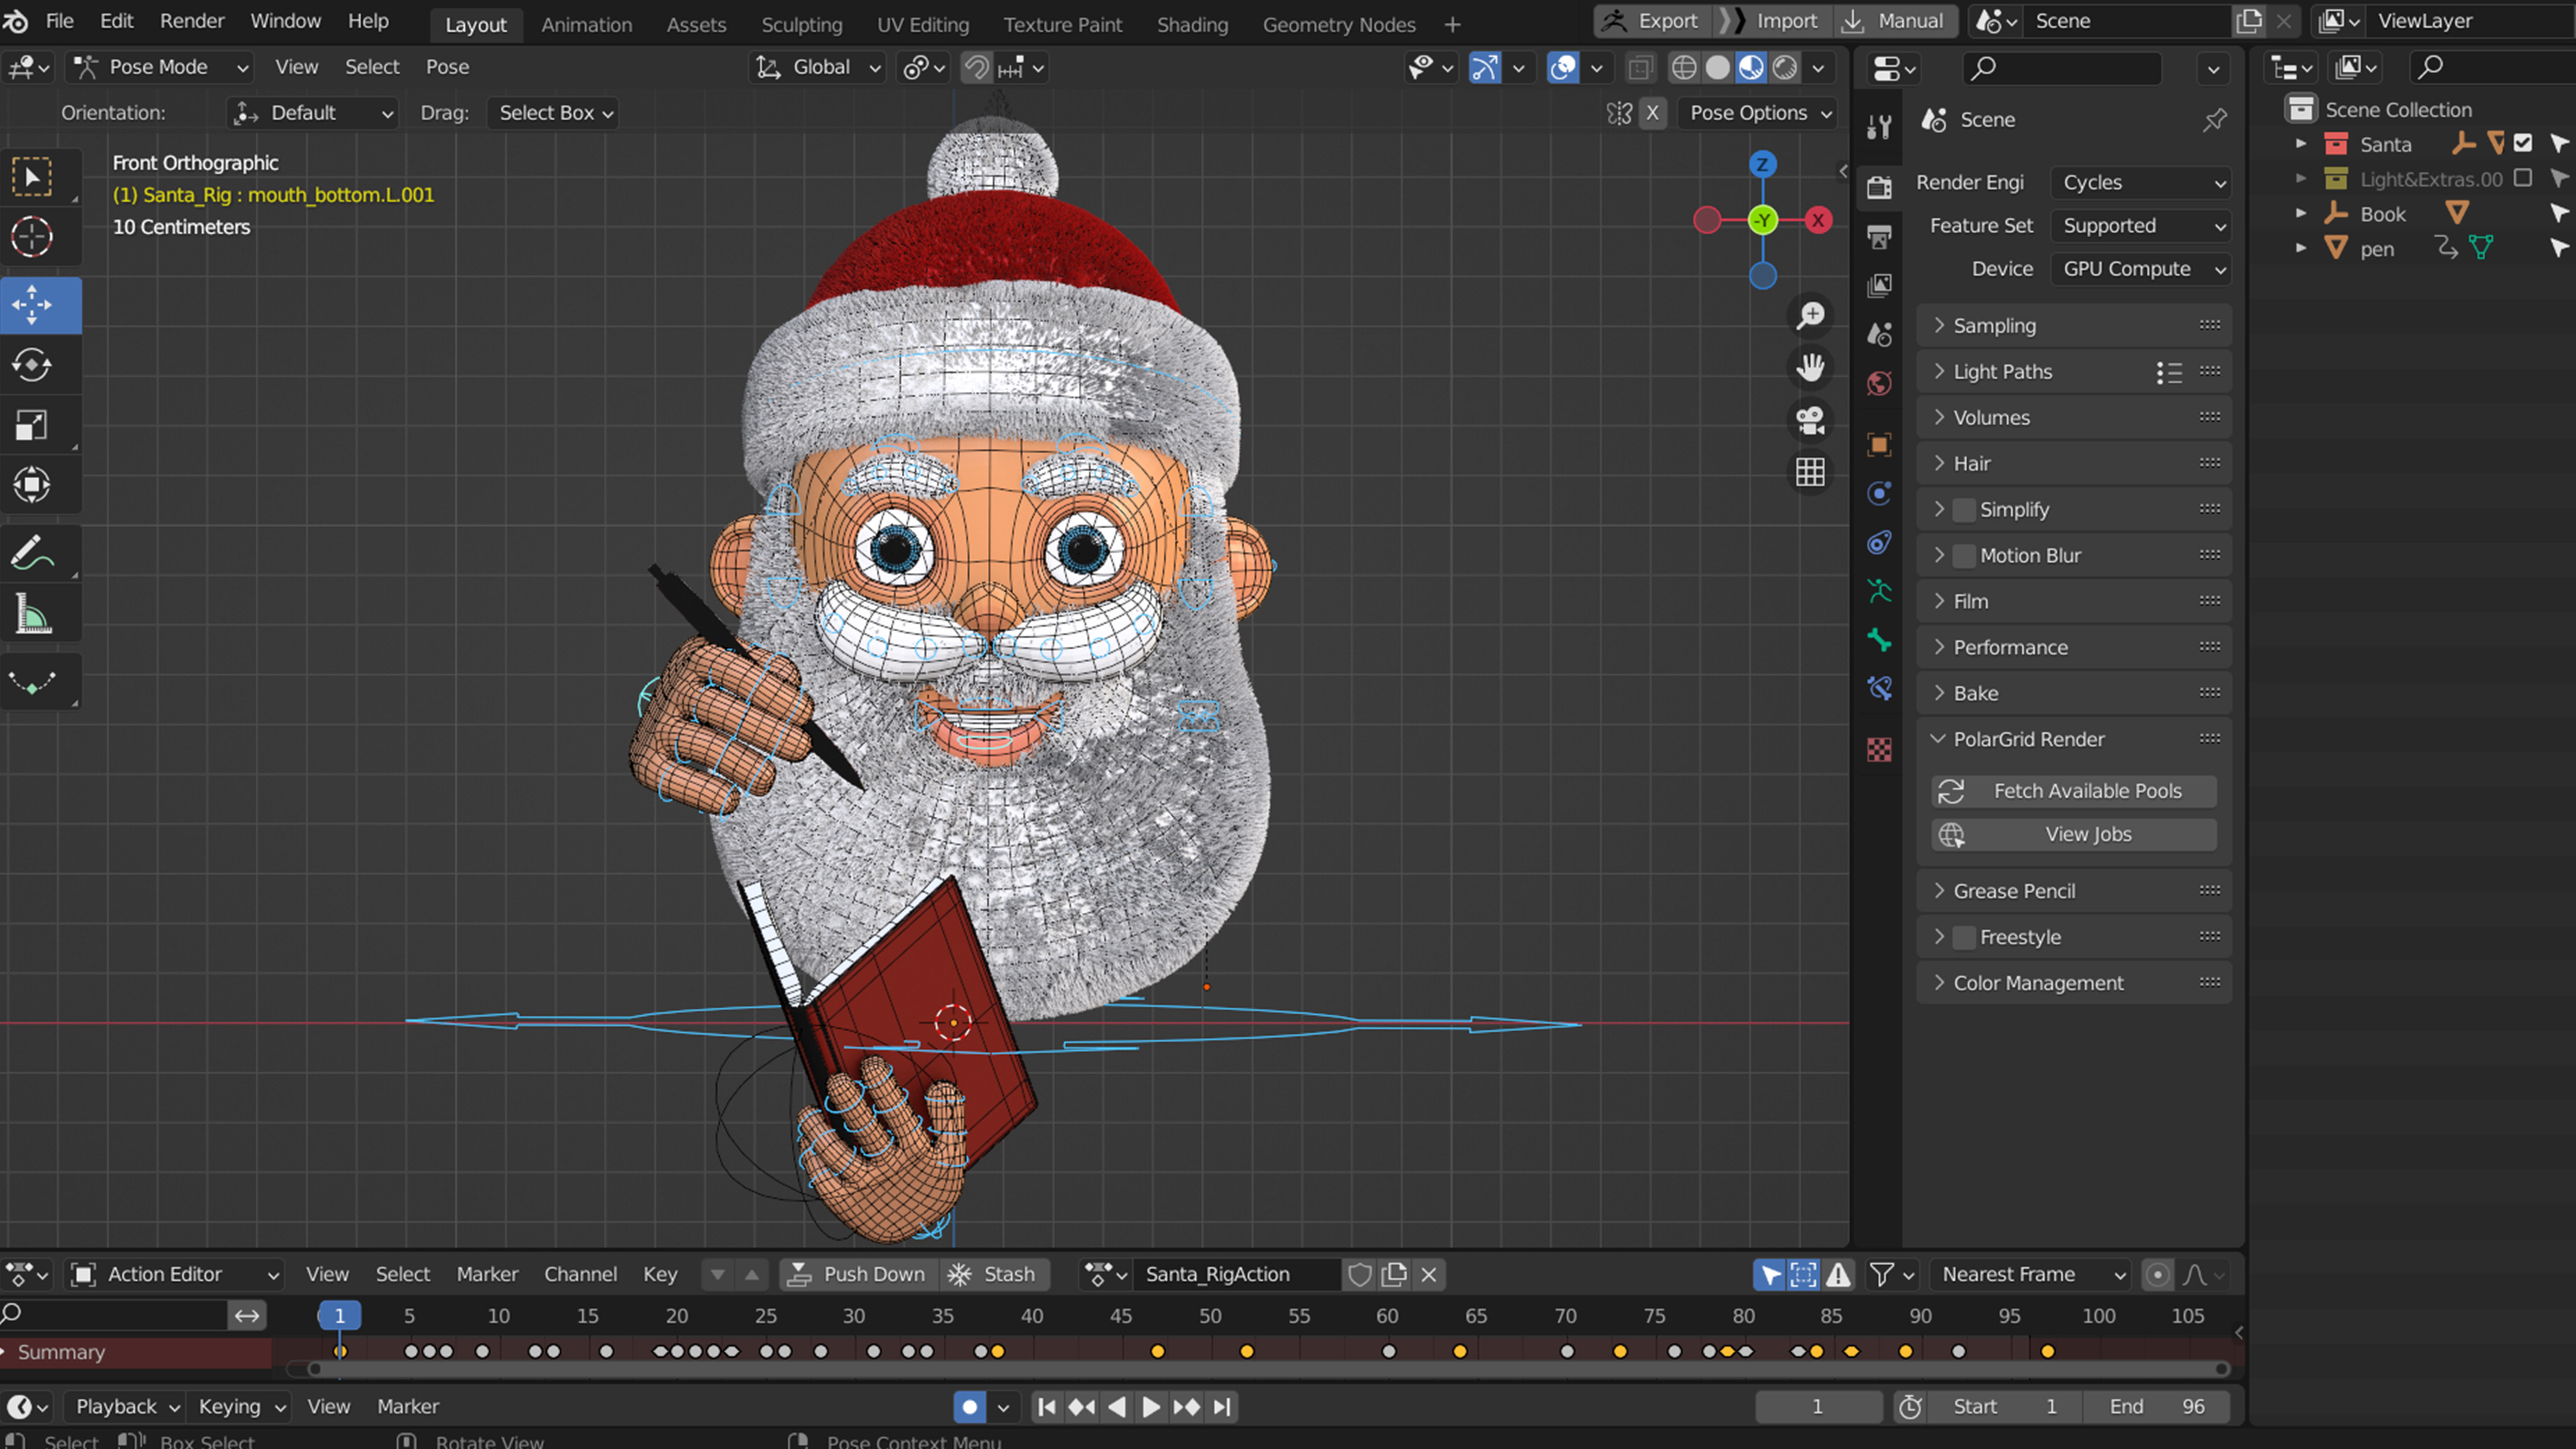Select the Measure tool
Image resolution: width=2576 pixels, height=1449 pixels.
(x=32, y=614)
